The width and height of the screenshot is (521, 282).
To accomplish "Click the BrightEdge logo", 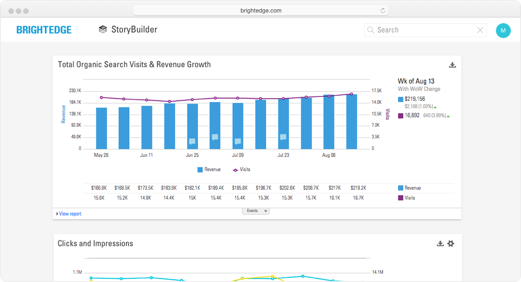I will coord(44,30).
